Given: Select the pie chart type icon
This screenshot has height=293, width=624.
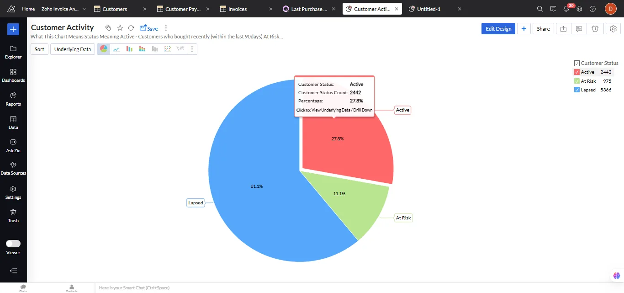Looking at the screenshot, I should 104,49.
